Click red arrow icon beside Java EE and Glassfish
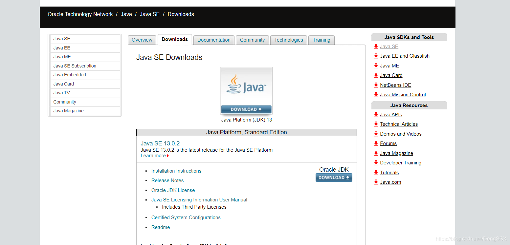 (x=376, y=56)
